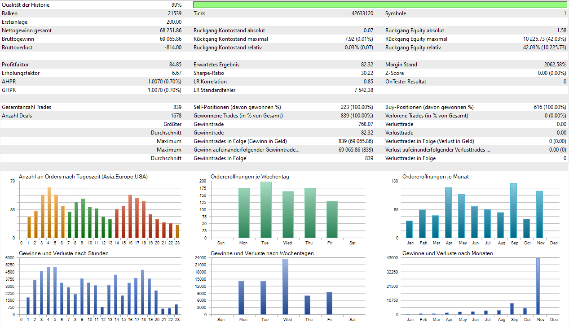Click the Sep bar in profit by month chart
Screen dimensions: 569x326
pos(512,309)
